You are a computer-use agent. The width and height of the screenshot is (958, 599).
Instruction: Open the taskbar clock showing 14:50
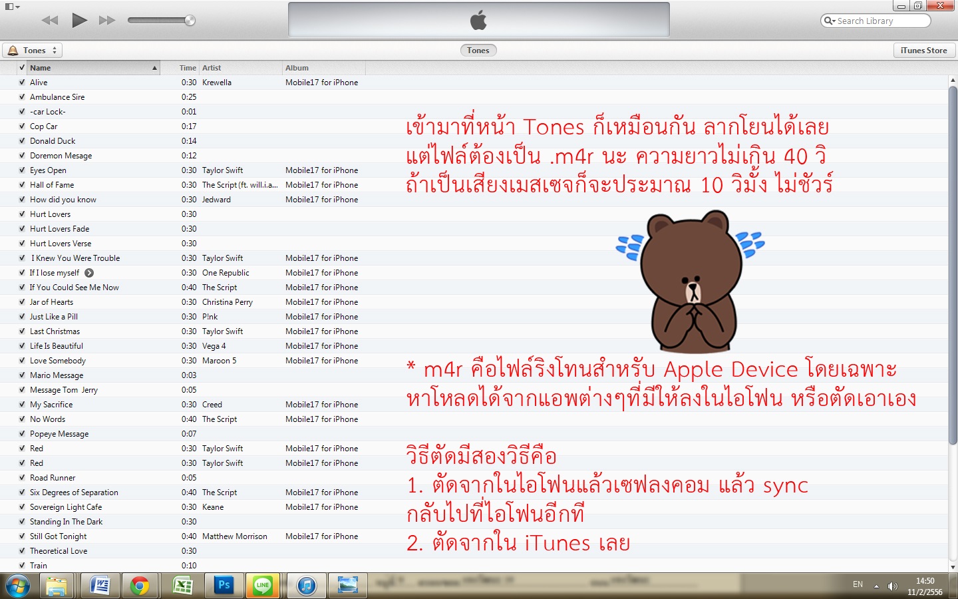coord(925,586)
